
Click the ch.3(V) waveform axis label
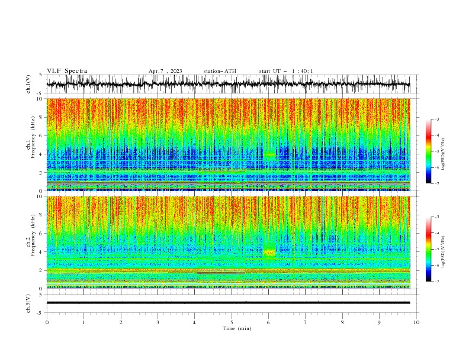coord(28,303)
